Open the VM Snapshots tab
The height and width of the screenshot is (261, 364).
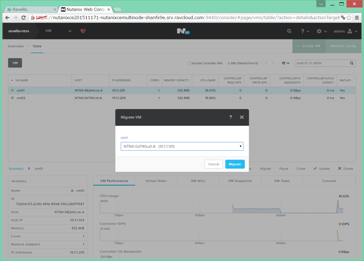point(240,181)
